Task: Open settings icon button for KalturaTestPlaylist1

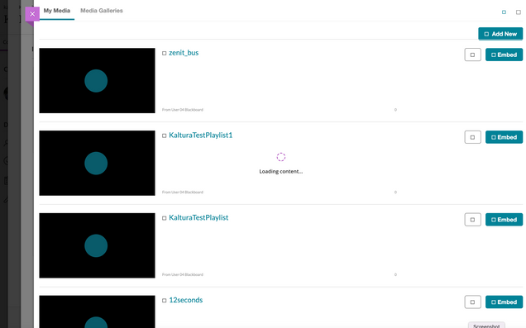Action: pyautogui.click(x=473, y=137)
